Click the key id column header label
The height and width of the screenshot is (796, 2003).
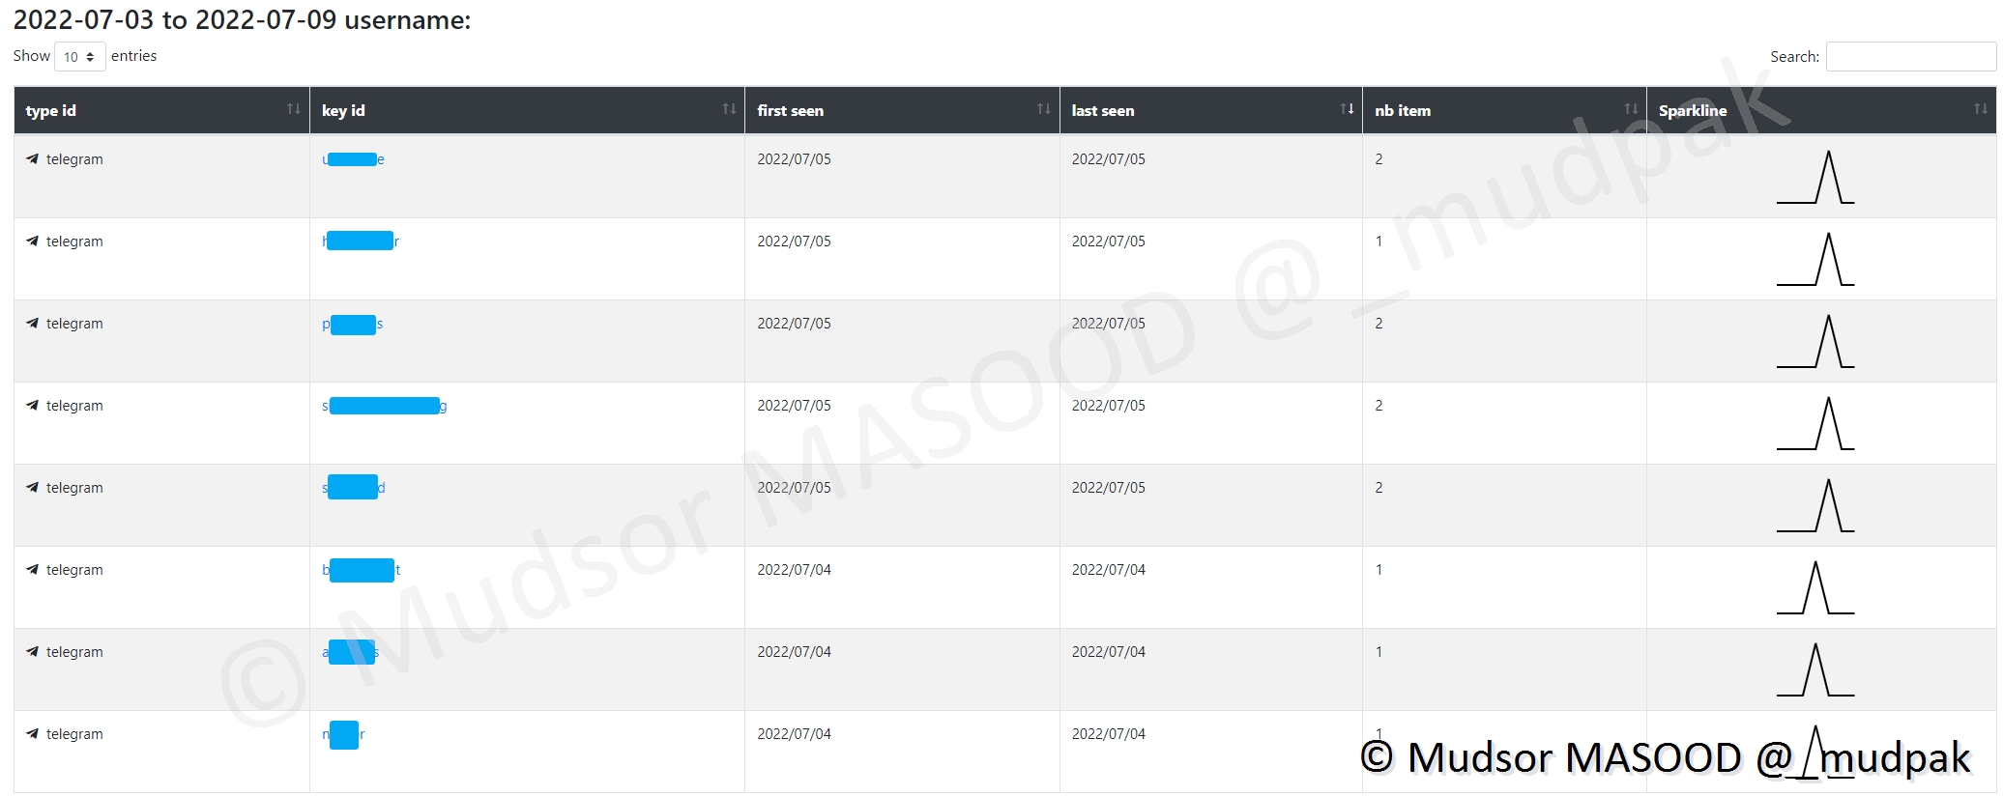343,111
